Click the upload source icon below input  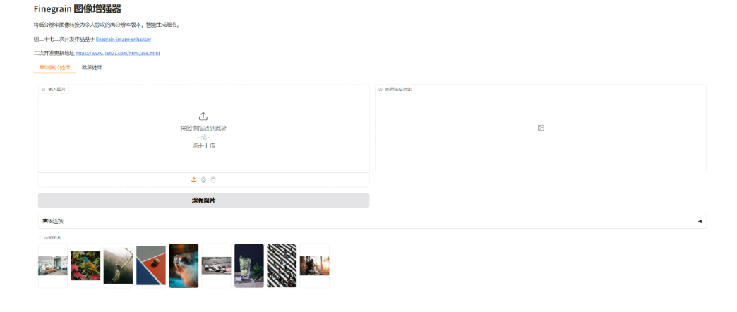pos(193,179)
